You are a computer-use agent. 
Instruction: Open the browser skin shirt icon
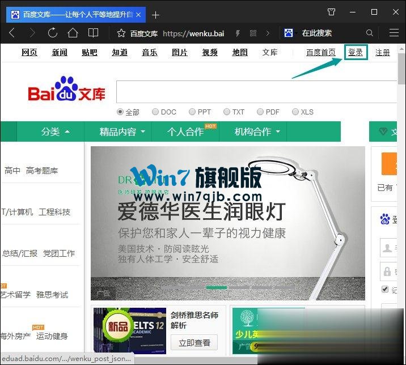[x=331, y=12]
